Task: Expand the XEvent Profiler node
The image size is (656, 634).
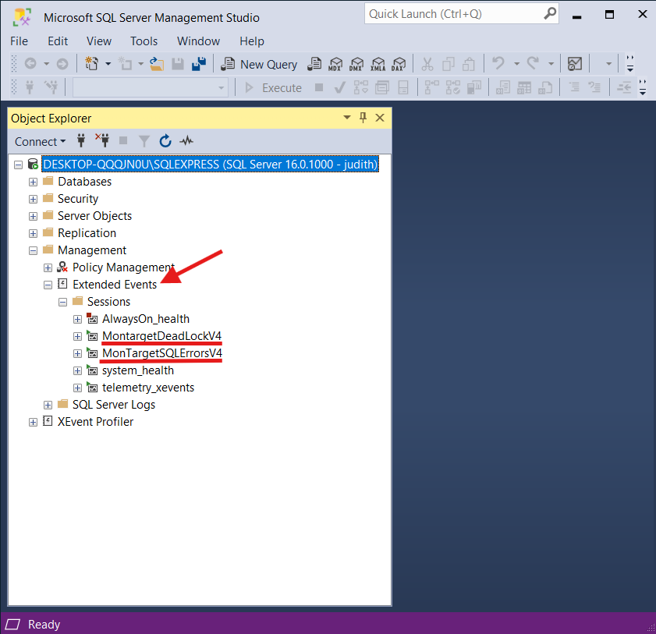Action: point(33,422)
